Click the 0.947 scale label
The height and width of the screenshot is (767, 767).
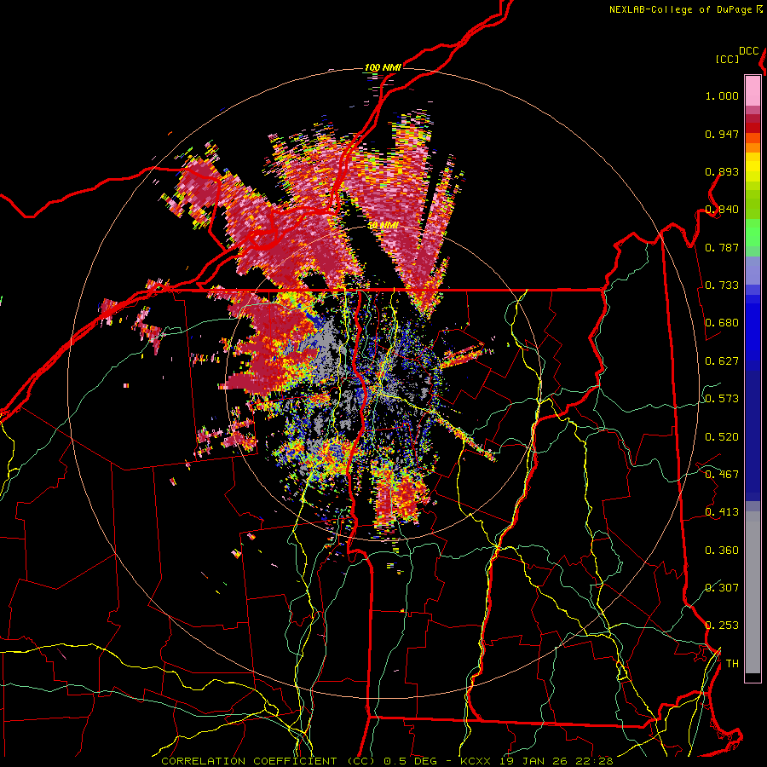[x=722, y=134]
